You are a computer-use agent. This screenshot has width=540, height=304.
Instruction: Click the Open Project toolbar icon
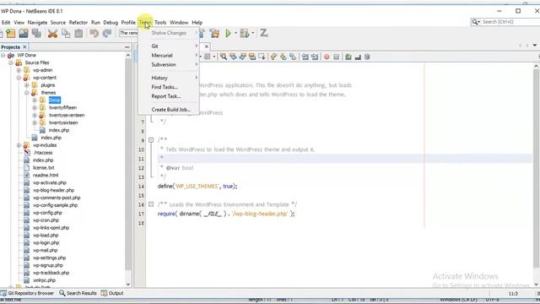click(x=24, y=34)
